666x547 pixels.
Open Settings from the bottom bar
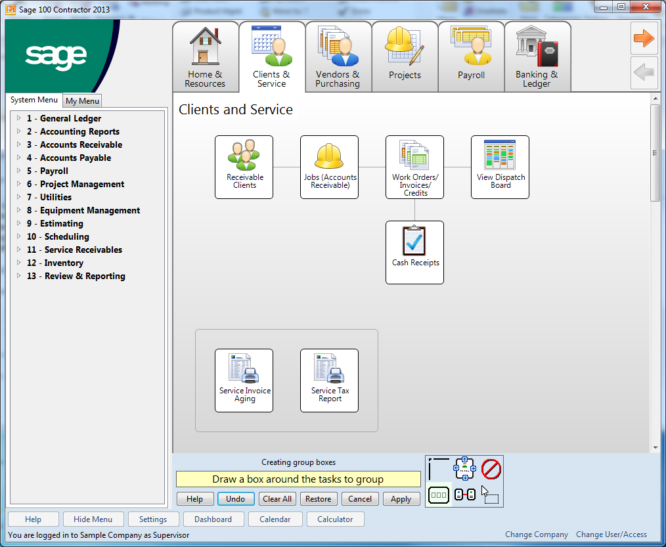click(x=153, y=519)
